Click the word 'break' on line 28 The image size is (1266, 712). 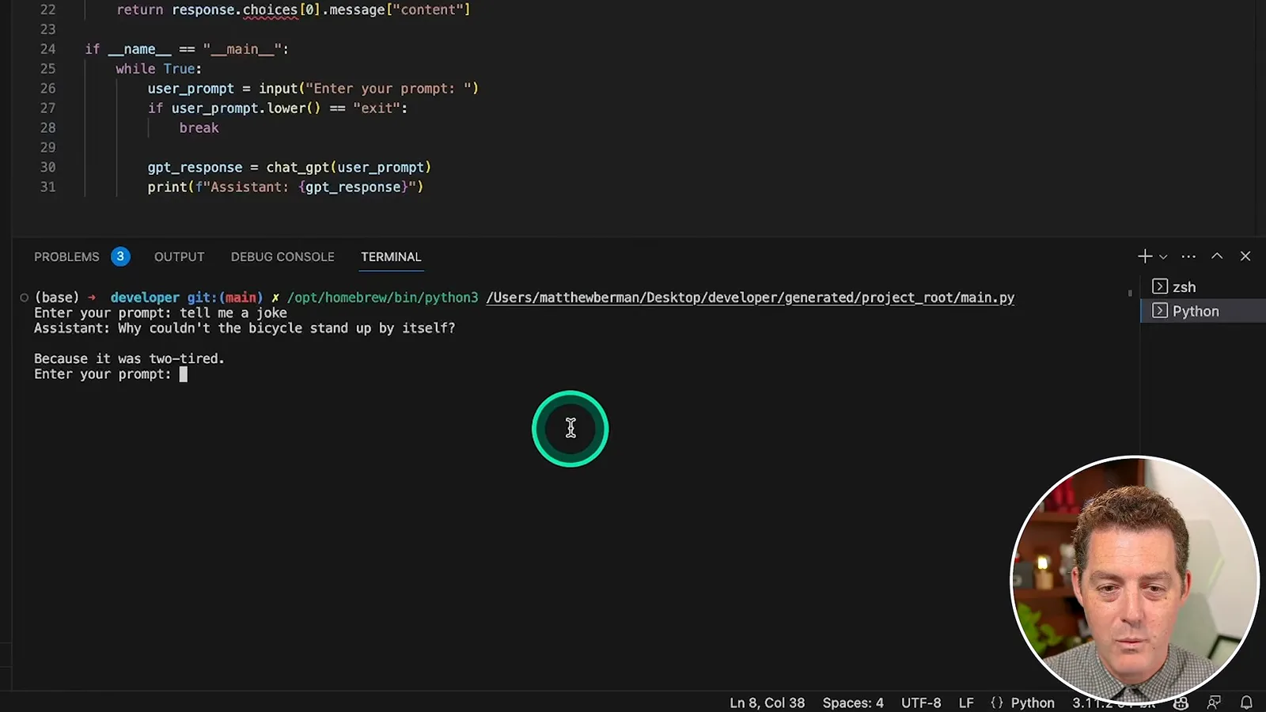[x=199, y=128]
